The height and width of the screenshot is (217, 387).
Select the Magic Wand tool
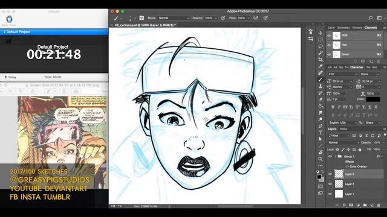coord(320,53)
